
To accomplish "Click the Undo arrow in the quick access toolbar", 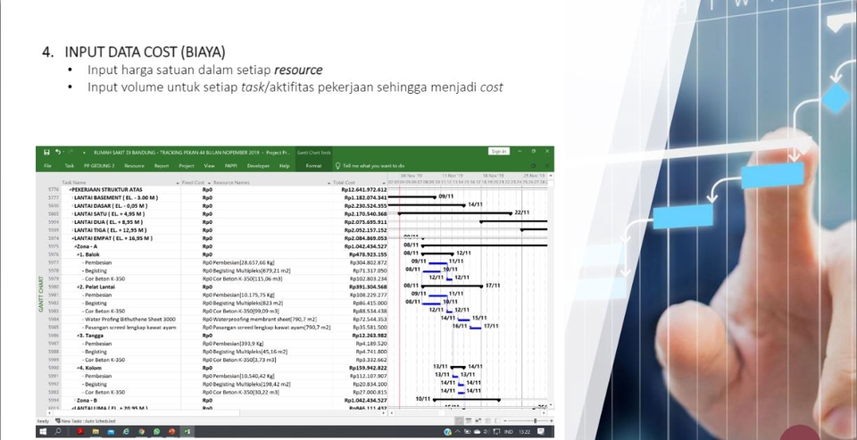I will coord(58,152).
